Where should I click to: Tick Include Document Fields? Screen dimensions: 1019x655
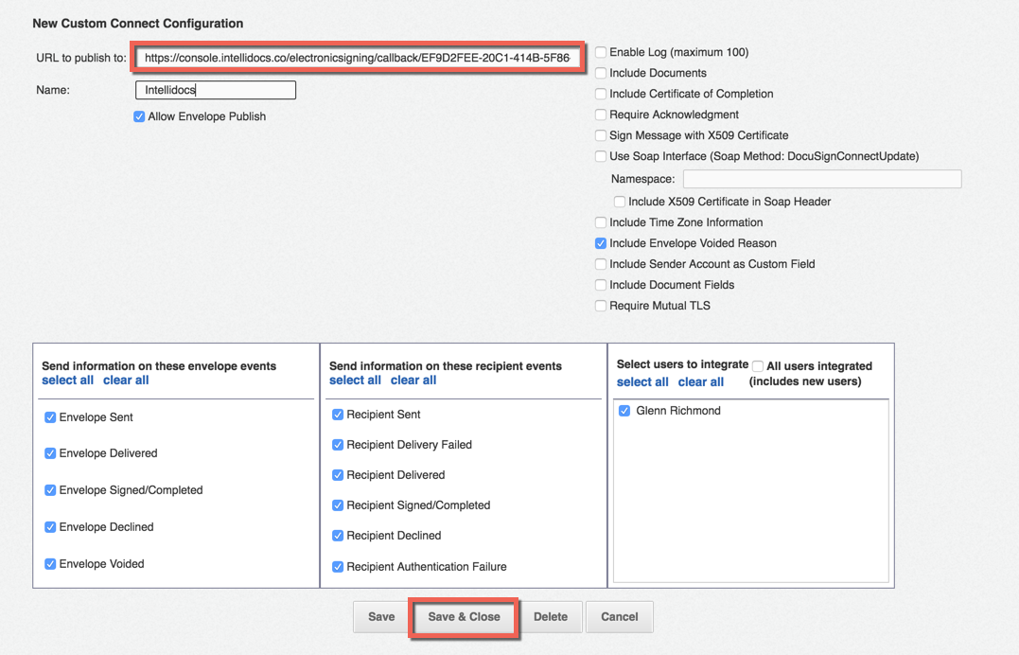[x=601, y=285]
